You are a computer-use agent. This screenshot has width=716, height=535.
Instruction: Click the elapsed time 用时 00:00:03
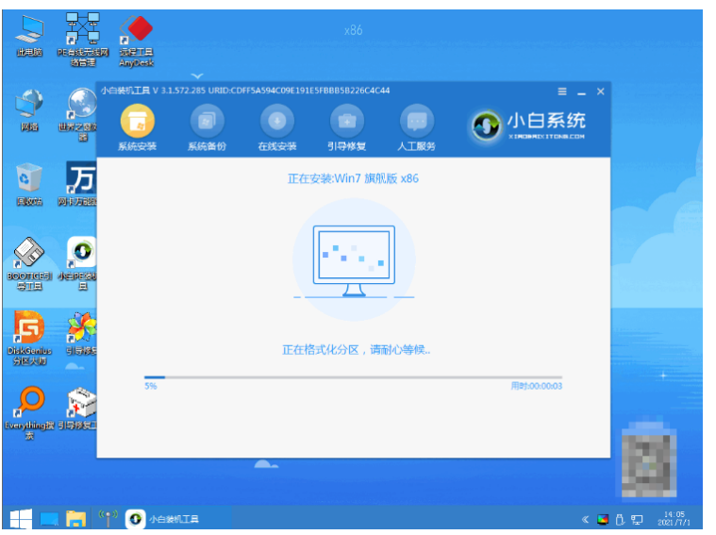point(536,386)
